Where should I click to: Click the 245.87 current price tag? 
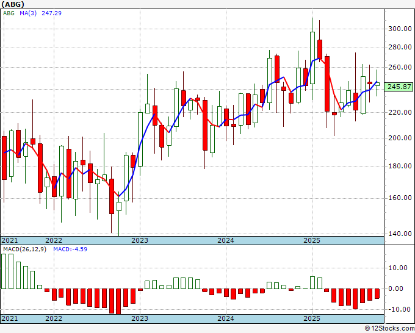click(399, 87)
